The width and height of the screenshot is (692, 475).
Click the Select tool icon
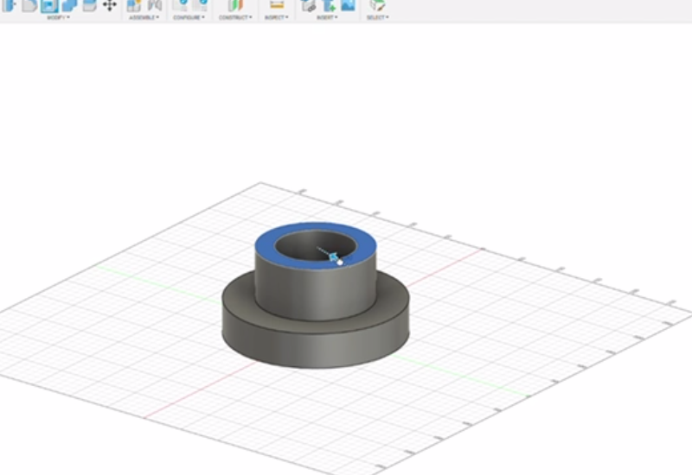377,5
